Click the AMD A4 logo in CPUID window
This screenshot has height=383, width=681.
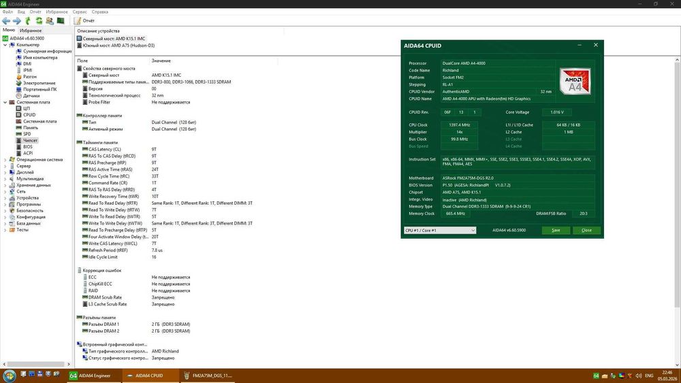(x=575, y=81)
